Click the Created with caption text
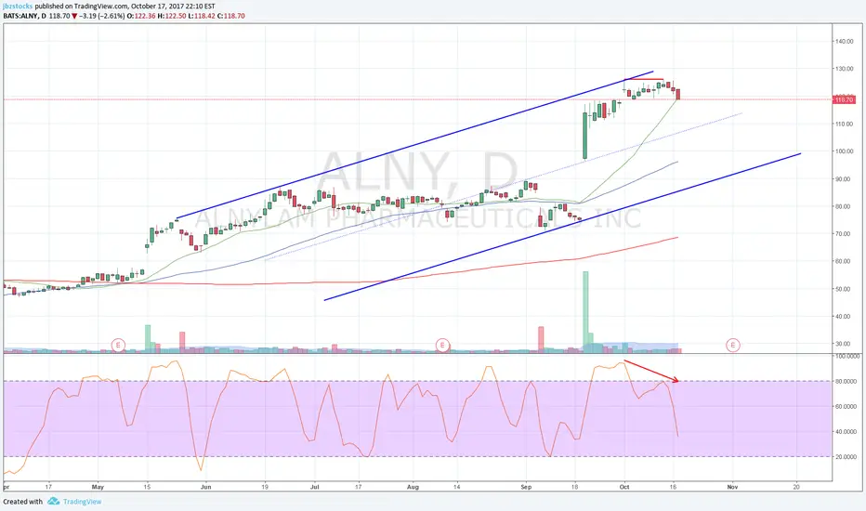The height and width of the screenshot is (511, 866). pyautogui.click(x=22, y=502)
